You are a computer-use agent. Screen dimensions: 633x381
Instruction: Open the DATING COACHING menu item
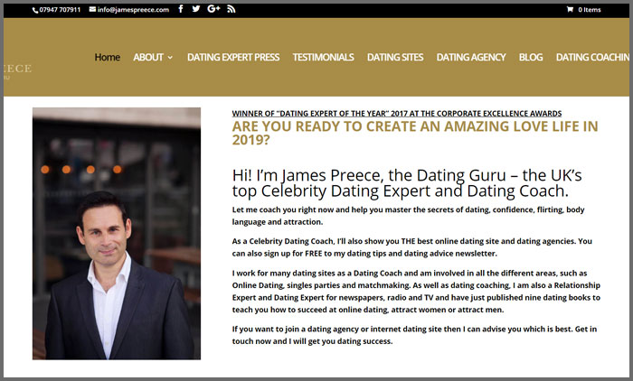coord(592,57)
